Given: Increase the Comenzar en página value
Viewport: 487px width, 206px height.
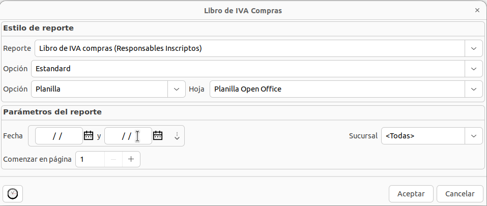Looking at the screenshot, I should click(x=131, y=159).
